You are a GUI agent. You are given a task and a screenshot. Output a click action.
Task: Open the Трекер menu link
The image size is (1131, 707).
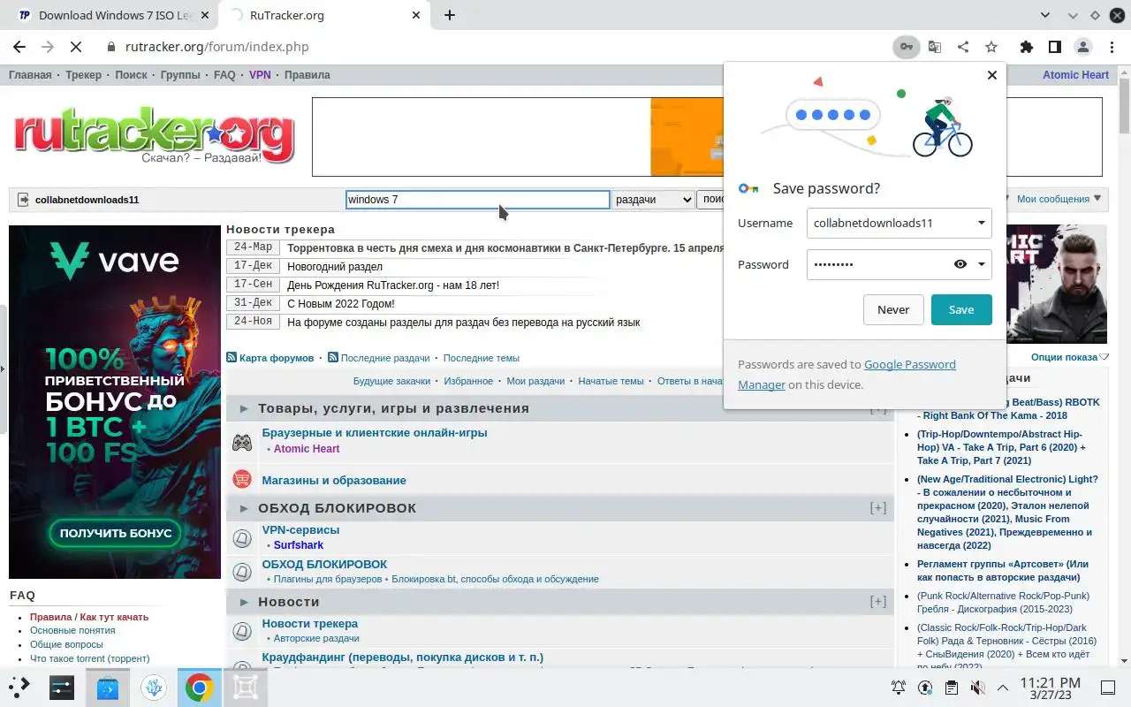pos(83,75)
